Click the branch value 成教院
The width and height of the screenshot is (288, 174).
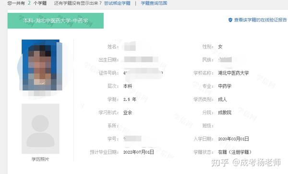[x=225, y=112]
